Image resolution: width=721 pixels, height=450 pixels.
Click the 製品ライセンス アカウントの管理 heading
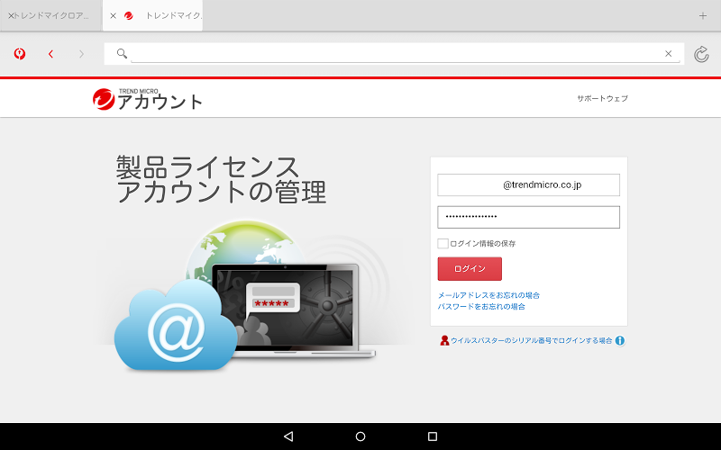pyautogui.click(x=221, y=179)
